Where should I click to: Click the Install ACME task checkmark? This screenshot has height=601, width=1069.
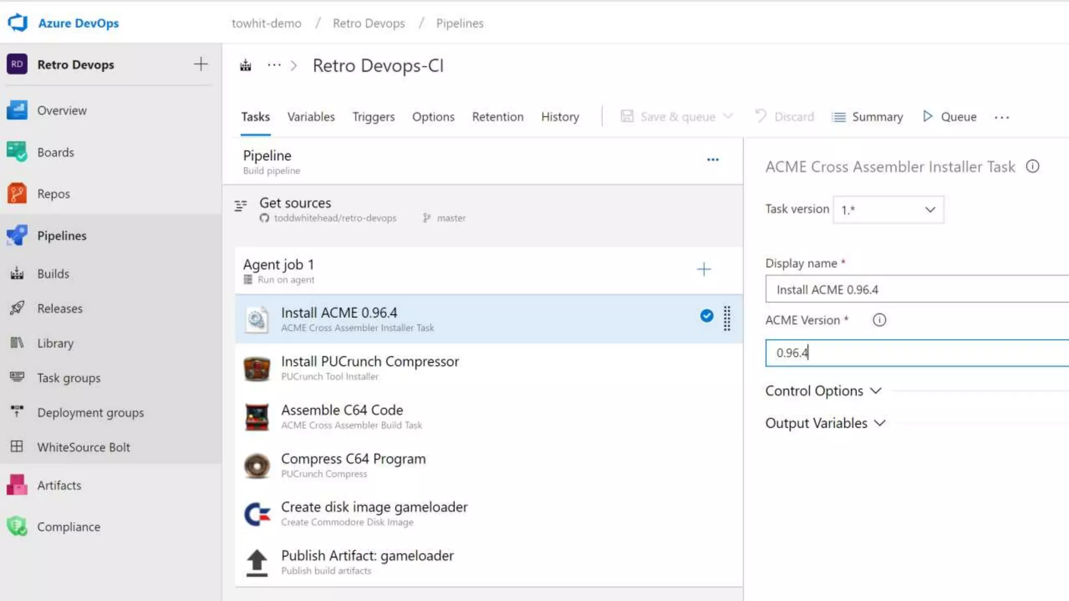pyautogui.click(x=706, y=316)
